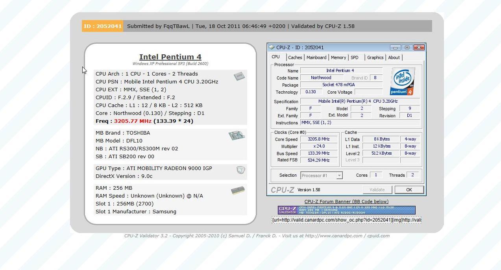Screen dimensions: 501x270
Task: Click the Validate button
Action: 377,190
